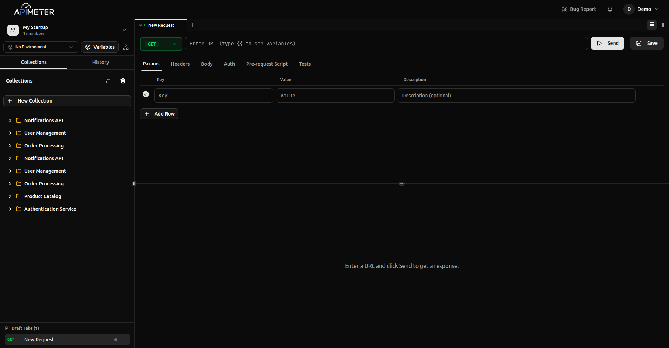The height and width of the screenshot is (348, 669).
Task: Switch to the side-by-side column layout icon
Action: point(663,25)
